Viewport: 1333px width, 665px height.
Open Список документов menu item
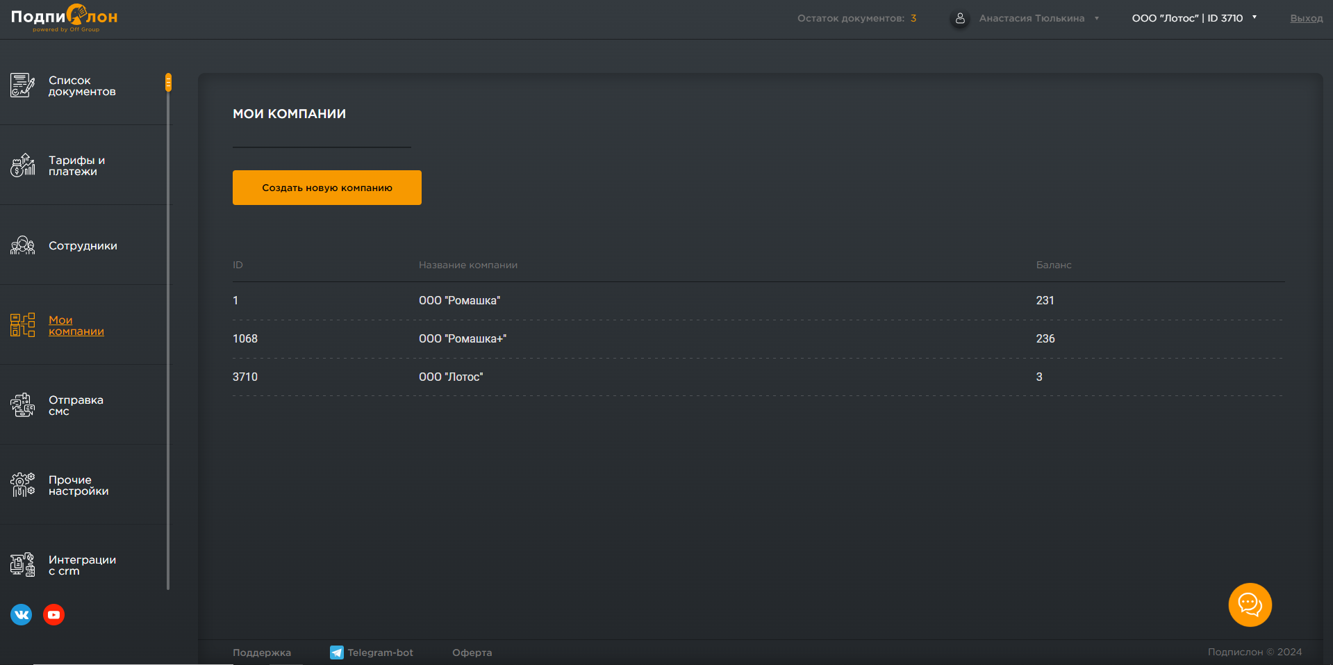82,86
